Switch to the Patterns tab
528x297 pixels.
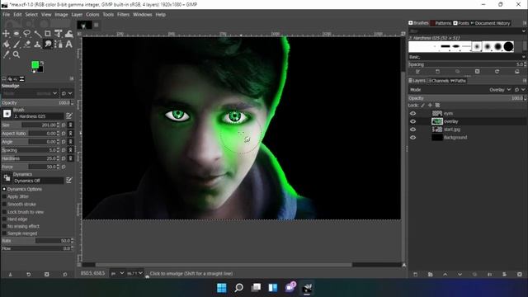441,23
